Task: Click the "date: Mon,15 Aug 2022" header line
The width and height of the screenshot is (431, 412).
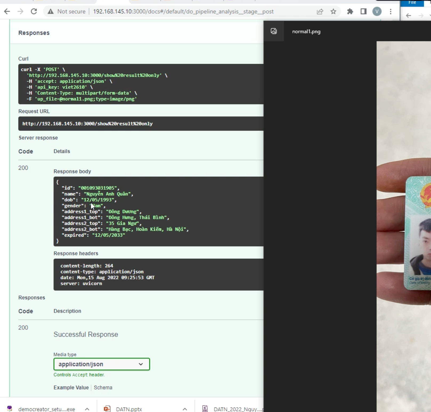Action: click(x=107, y=277)
